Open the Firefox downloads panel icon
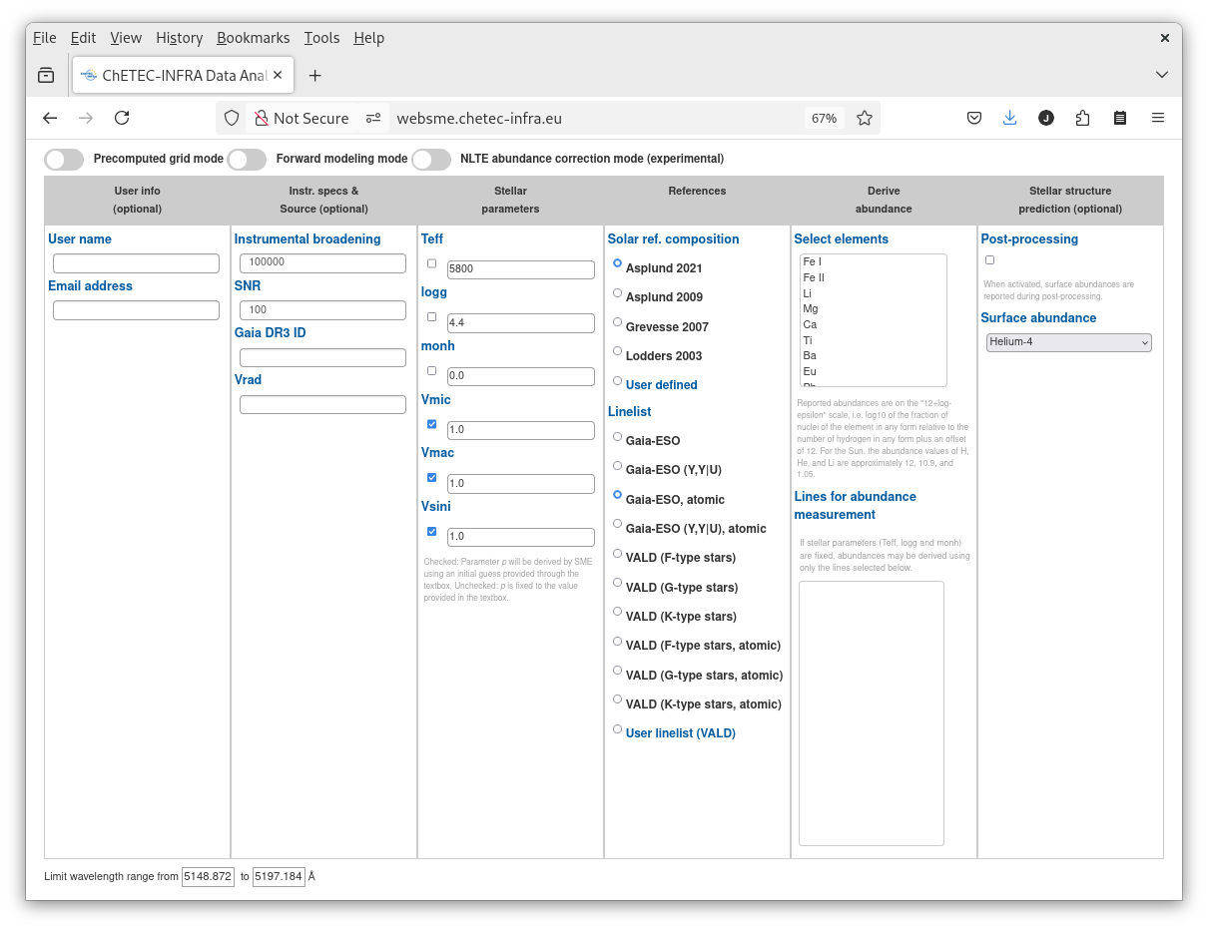The width and height of the screenshot is (1208, 929). [x=1009, y=118]
